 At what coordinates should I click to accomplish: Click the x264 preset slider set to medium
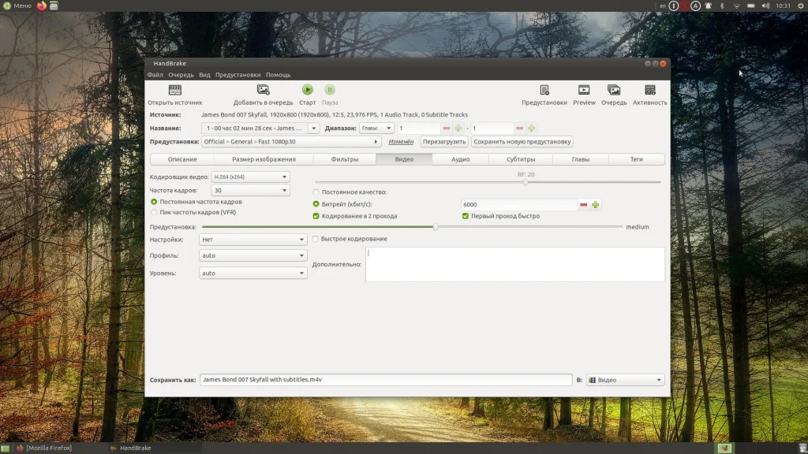436,227
